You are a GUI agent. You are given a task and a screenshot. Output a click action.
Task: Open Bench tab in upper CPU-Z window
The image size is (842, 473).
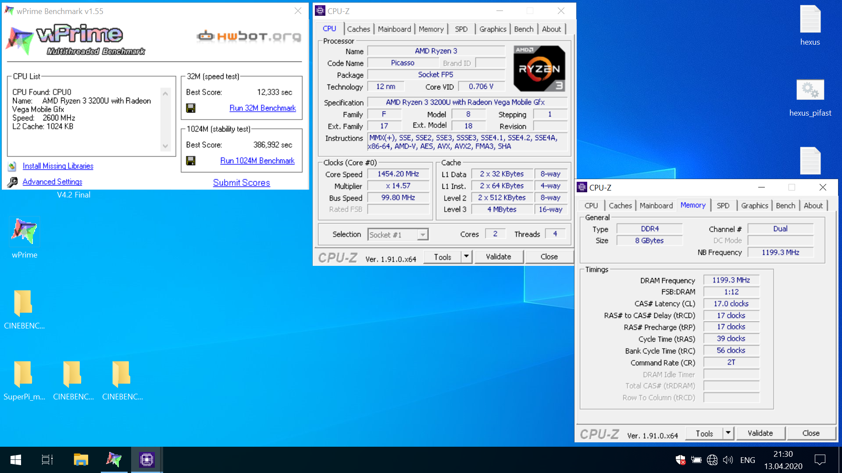pyautogui.click(x=524, y=29)
